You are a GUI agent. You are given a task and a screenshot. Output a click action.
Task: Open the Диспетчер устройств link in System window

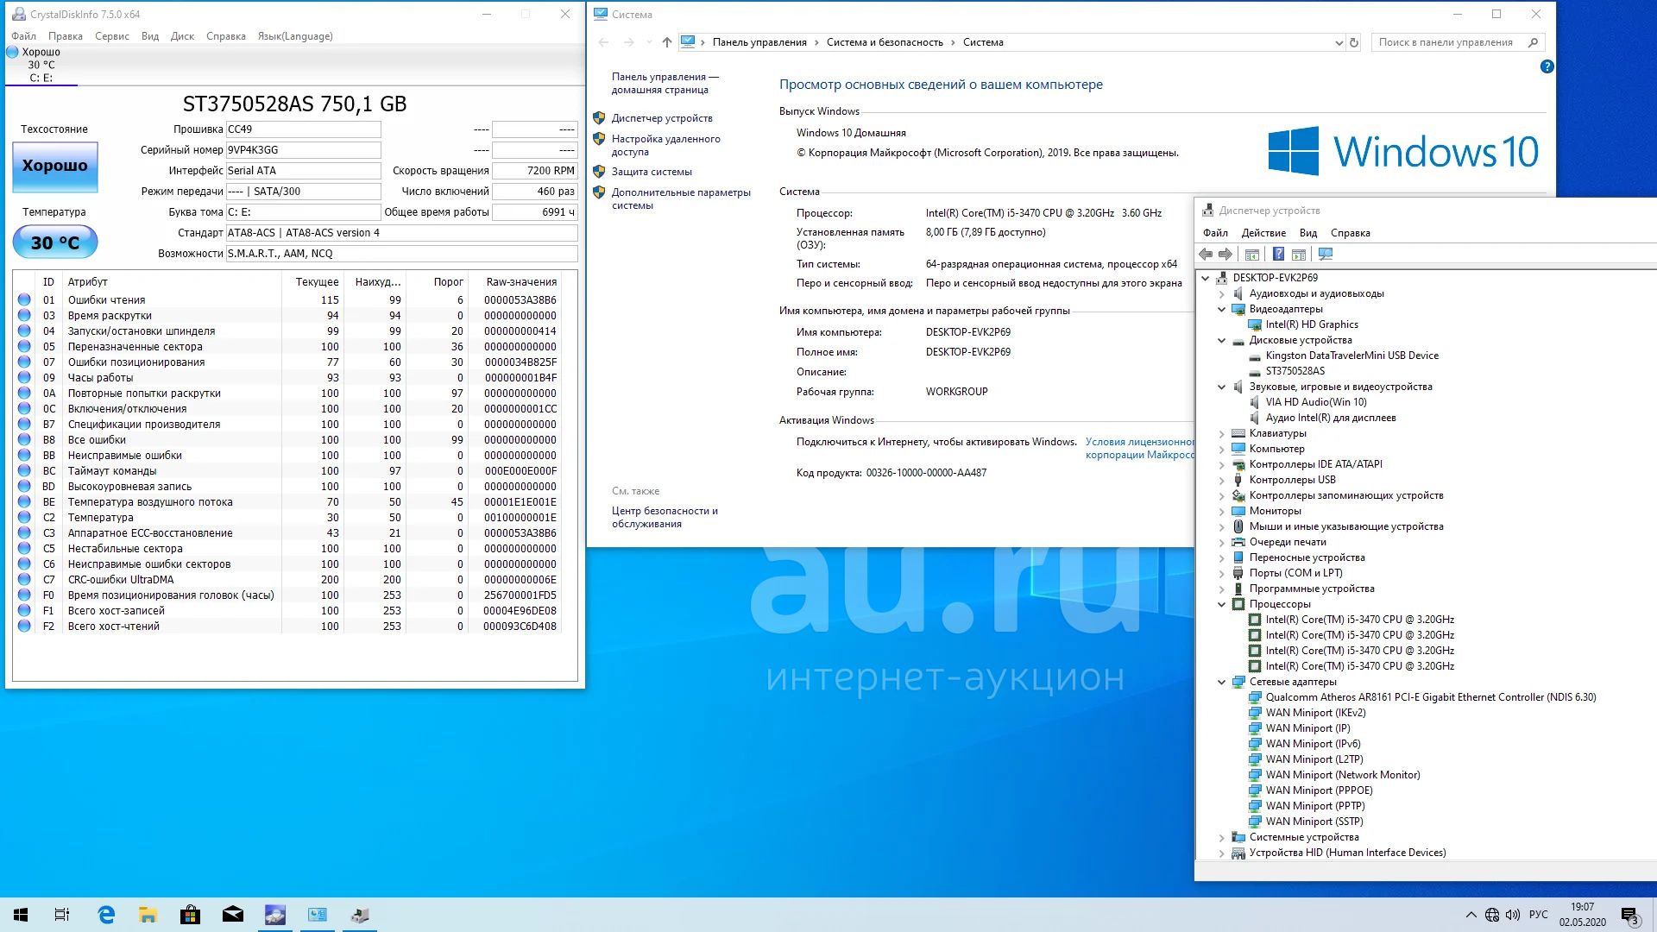(x=662, y=118)
